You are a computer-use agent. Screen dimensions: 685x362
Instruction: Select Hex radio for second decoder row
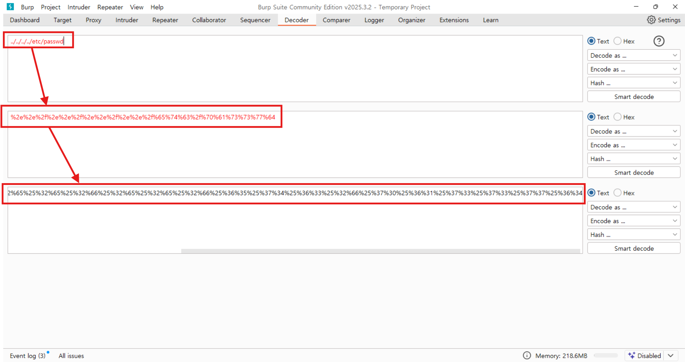(x=618, y=117)
